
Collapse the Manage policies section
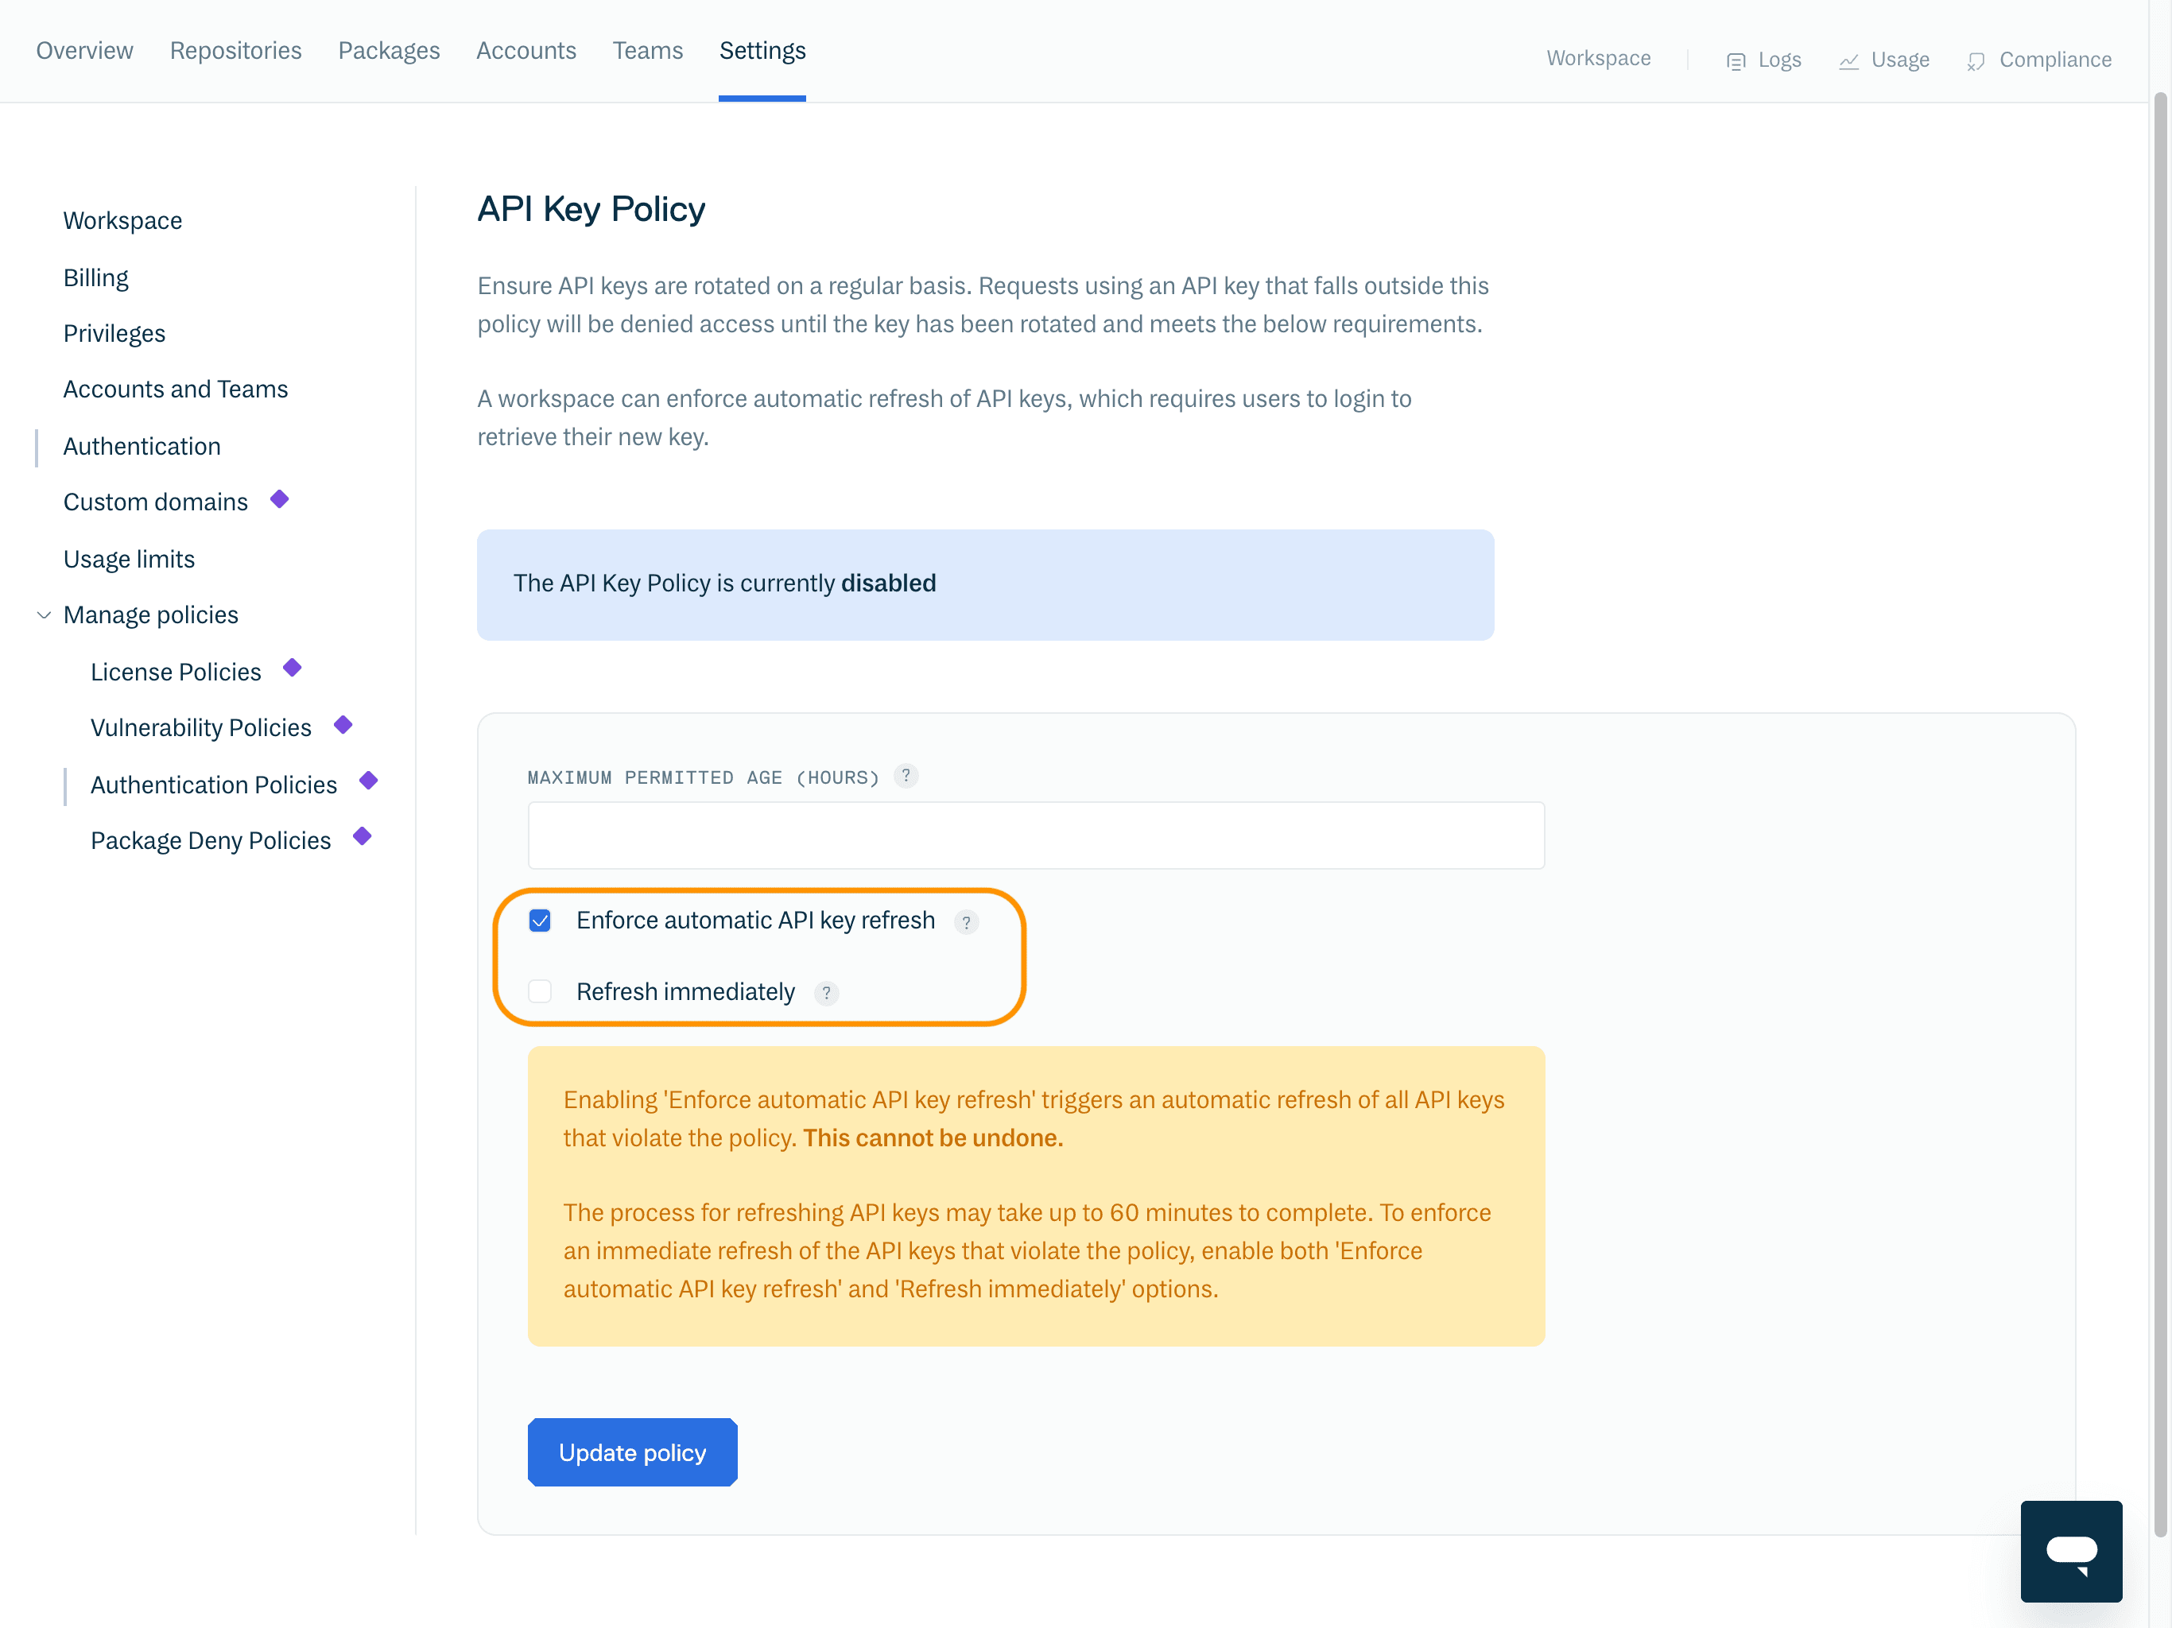point(43,614)
